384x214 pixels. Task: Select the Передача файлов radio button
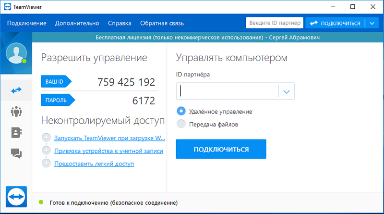pos(181,124)
